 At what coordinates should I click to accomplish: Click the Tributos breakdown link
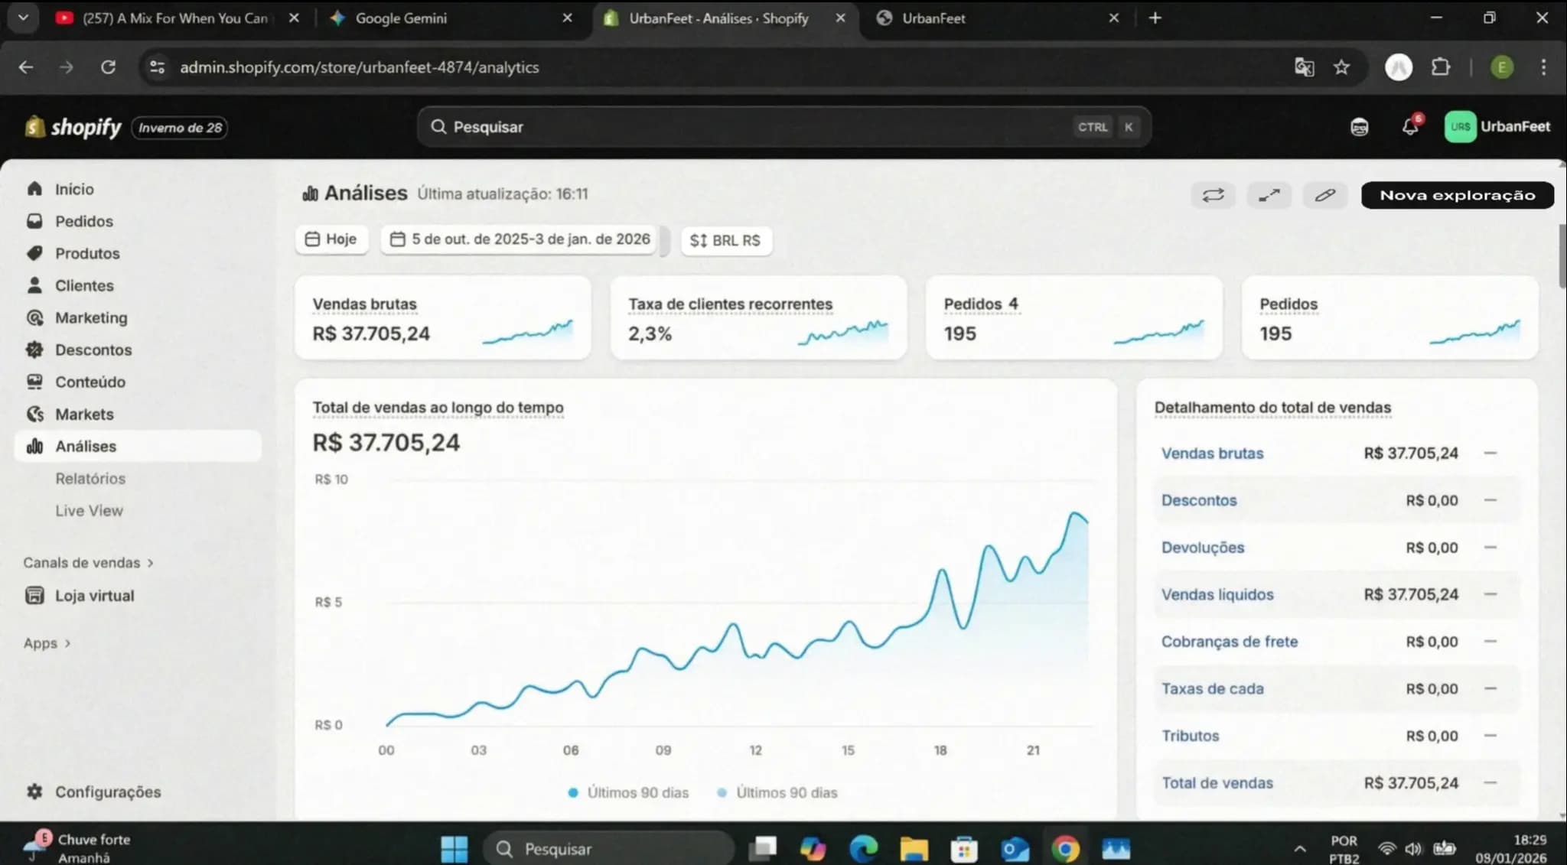tap(1190, 736)
